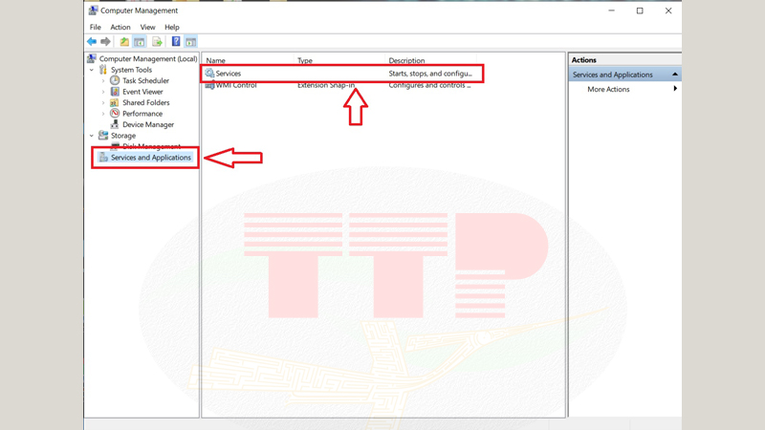Select Services and Applications node

(150, 158)
